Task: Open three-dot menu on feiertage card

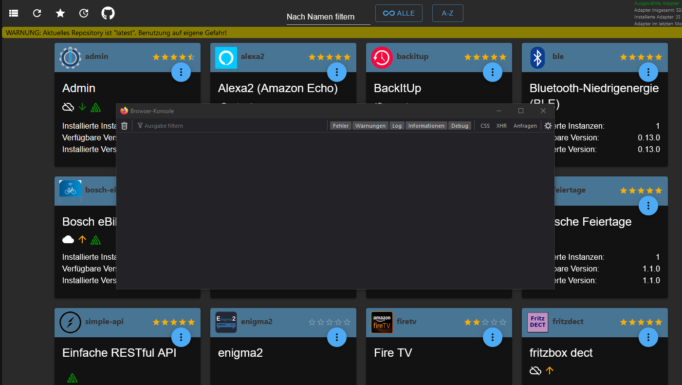Action: point(648,206)
